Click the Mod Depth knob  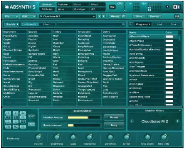pos(148,137)
